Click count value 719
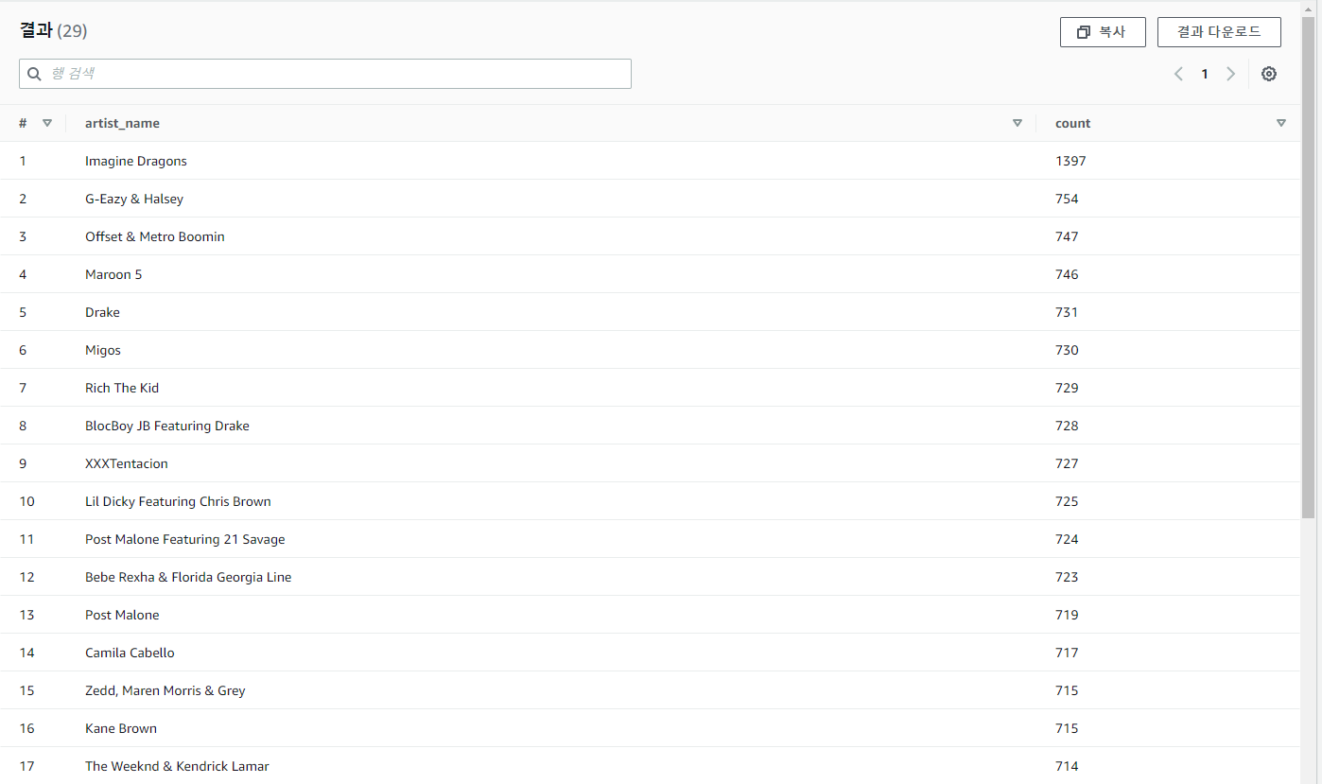This screenshot has width=1322, height=784. 1067,615
